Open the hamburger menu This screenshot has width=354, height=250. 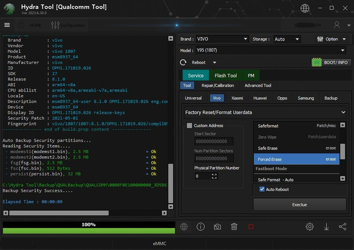coord(7,25)
